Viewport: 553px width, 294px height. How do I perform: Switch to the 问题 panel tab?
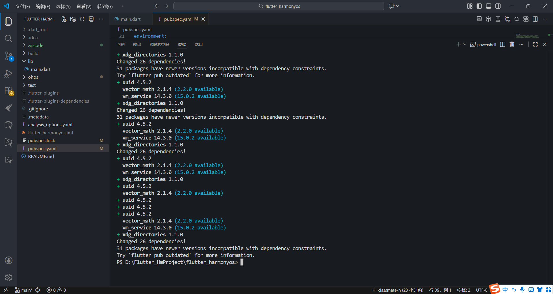tap(121, 44)
